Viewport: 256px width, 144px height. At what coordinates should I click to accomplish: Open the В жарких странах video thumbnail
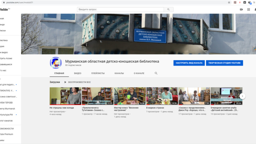[x=162, y=96]
